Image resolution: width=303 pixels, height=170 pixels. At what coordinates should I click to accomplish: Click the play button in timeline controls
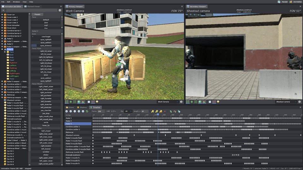[75, 111]
